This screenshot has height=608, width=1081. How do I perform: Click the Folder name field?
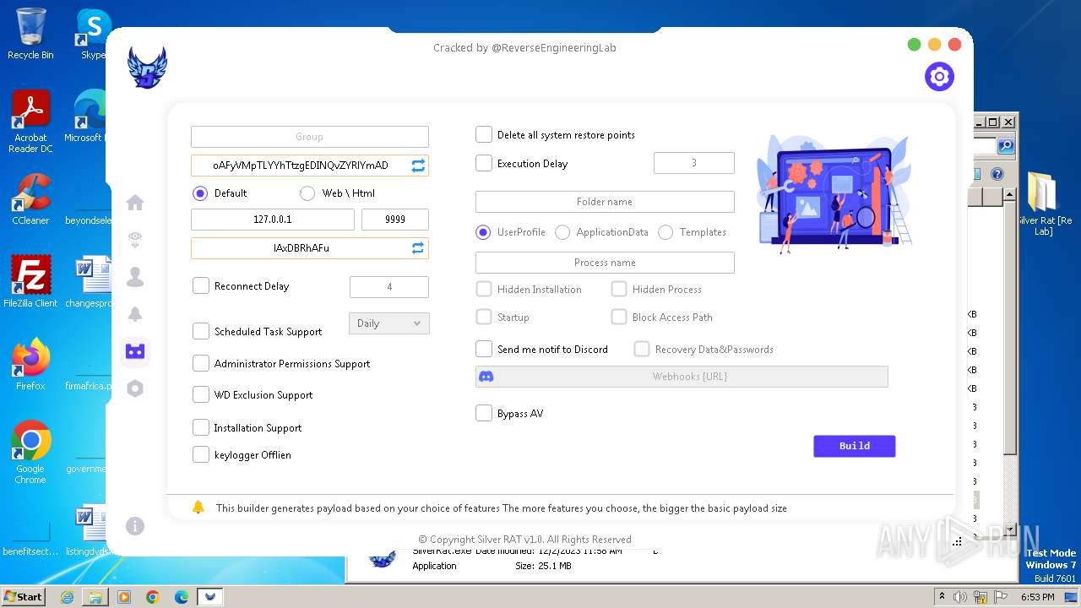coord(605,202)
